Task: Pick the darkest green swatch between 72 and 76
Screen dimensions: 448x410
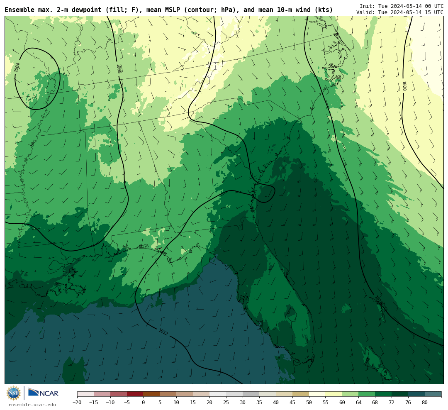Action: click(x=400, y=394)
